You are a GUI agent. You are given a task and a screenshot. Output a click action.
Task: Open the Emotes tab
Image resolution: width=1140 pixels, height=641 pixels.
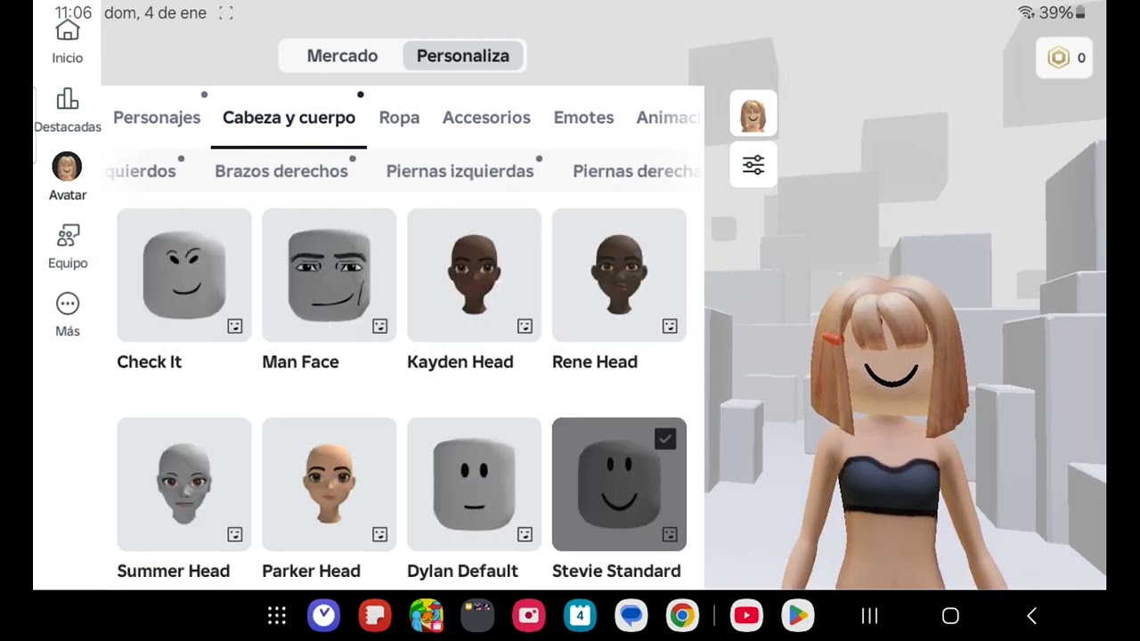click(x=583, y=118)
